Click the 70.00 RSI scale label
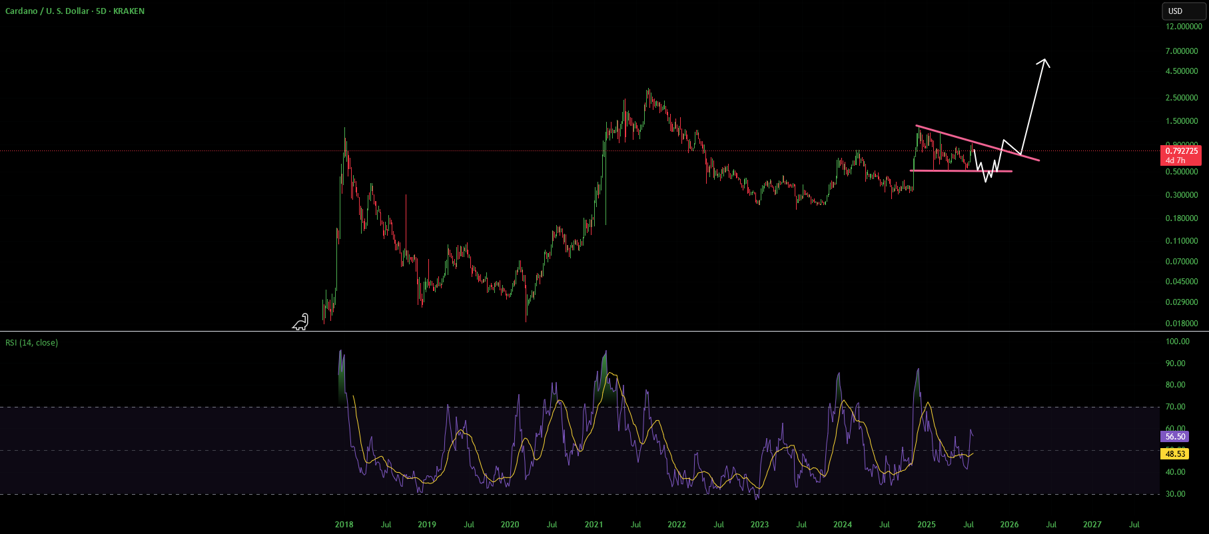The height and width of the screenshot is (534, 1209). pos(1176,407)
